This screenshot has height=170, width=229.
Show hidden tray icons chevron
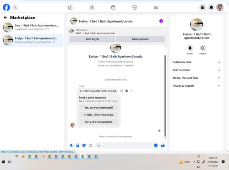[194, 162]
